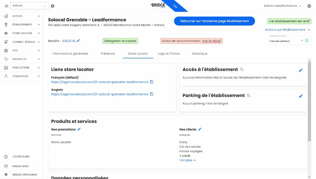Open the Logo et Photos tab
This screenshot has height=179, width=316.
[169, 54]
